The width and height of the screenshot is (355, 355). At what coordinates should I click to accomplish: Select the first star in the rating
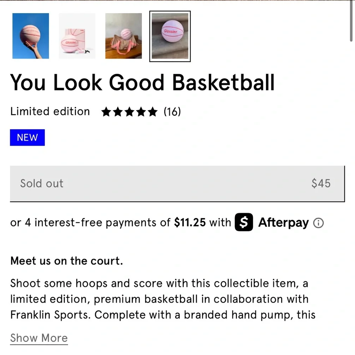click(106, 112)
